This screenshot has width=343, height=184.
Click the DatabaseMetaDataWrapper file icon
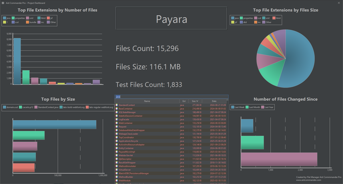[117, 130]
